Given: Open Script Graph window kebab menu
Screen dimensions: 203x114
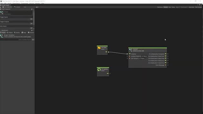Looking at the screenshot, I should click(198, 5).
